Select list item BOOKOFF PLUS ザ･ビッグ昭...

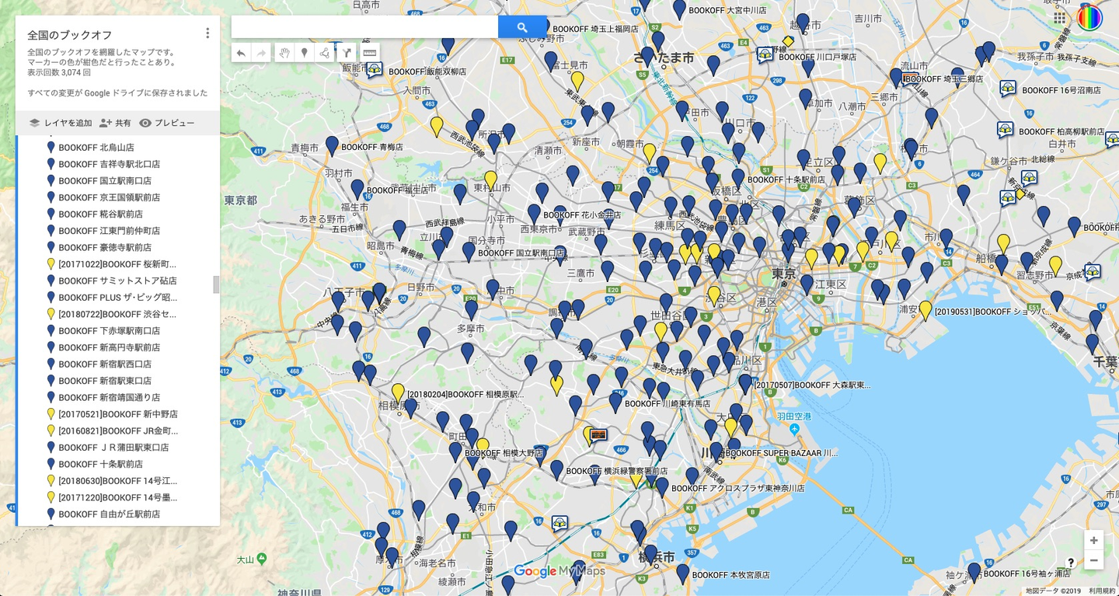pos(118,298)
